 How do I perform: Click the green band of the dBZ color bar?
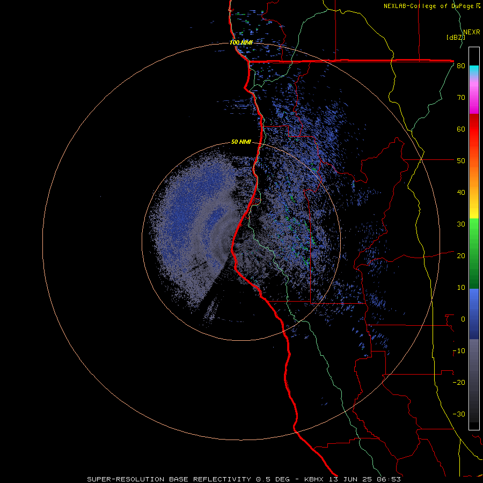click(x=474, y=253)
